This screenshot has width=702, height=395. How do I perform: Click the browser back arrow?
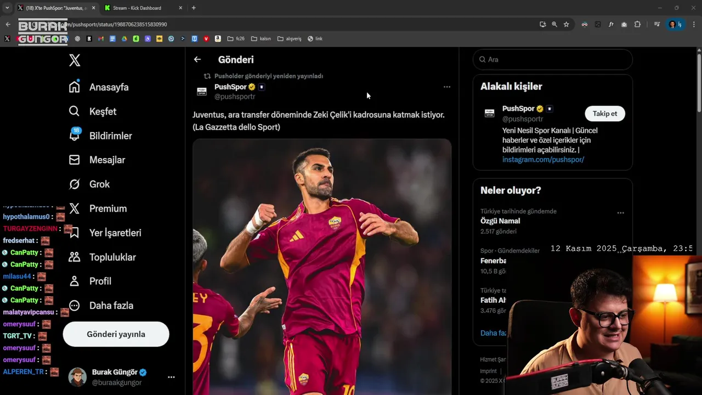coord(8,24)
